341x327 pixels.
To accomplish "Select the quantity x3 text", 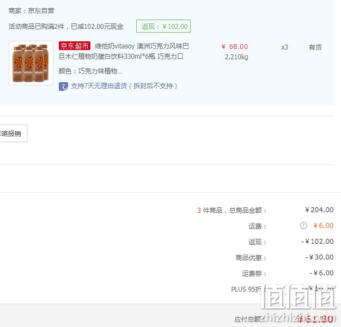I will tap(284, 47).
